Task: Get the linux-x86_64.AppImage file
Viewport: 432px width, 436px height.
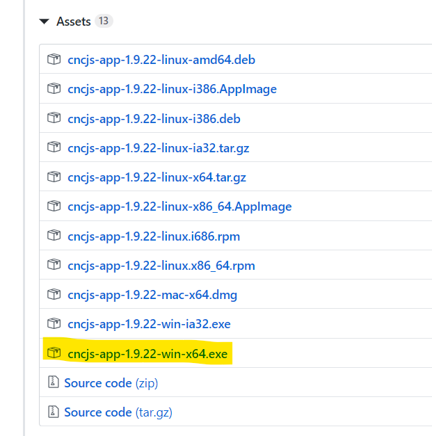Action: (x=179, y=207)
